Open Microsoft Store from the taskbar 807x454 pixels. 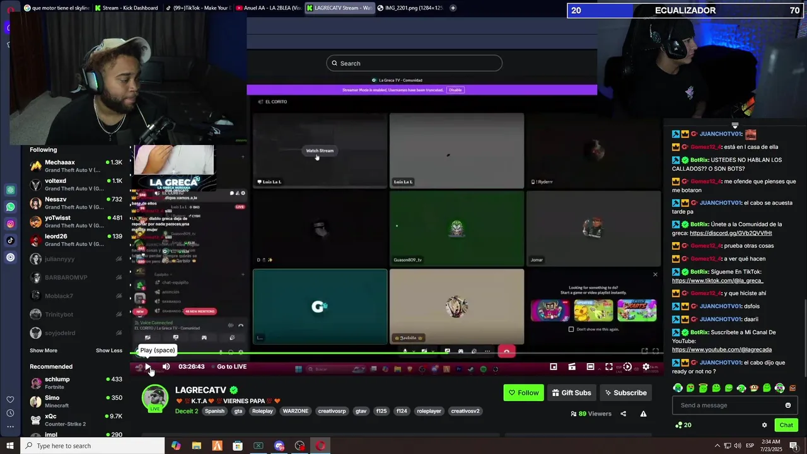(x=238, y=446)
